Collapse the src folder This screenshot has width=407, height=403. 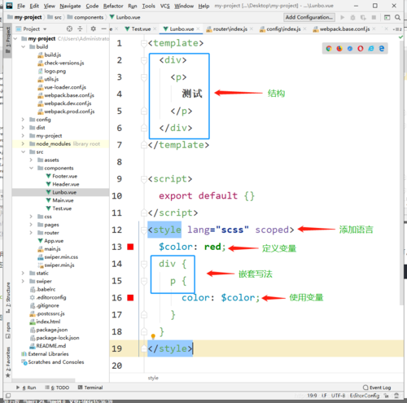tap(24, 151)
